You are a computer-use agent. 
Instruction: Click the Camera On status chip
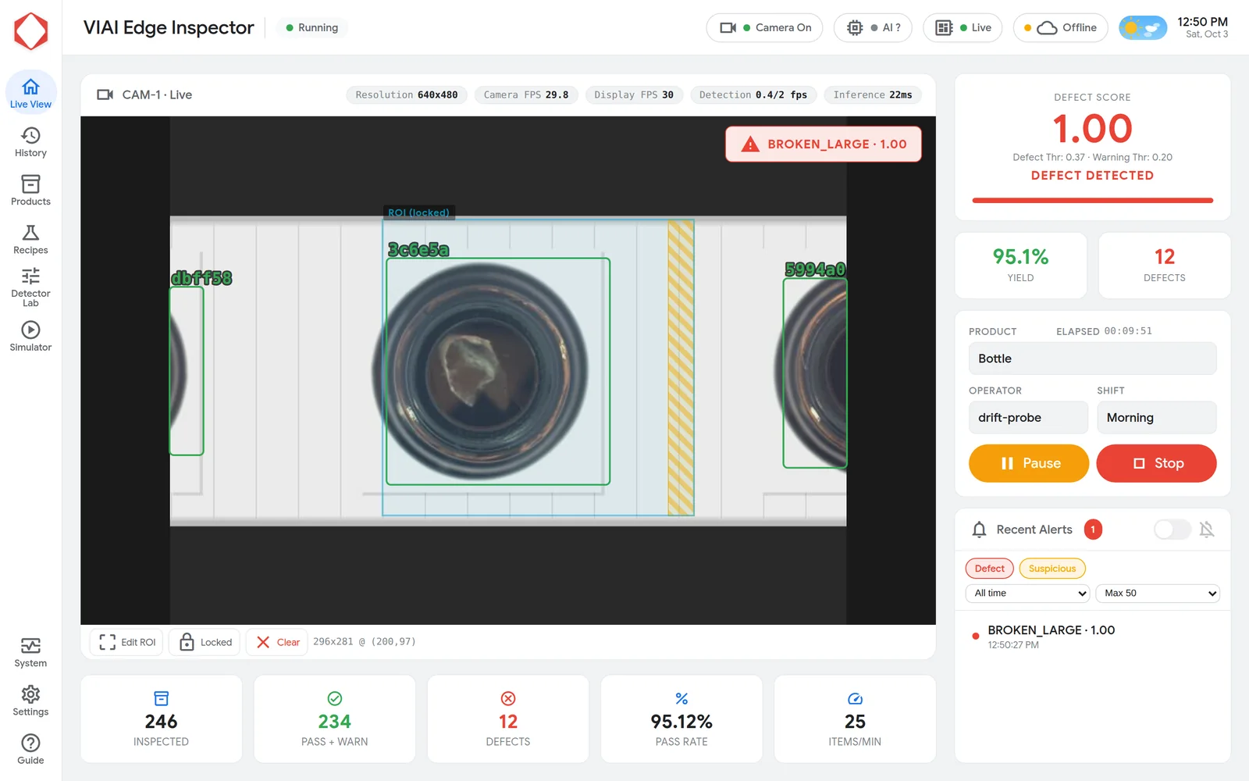click(764, 27)
